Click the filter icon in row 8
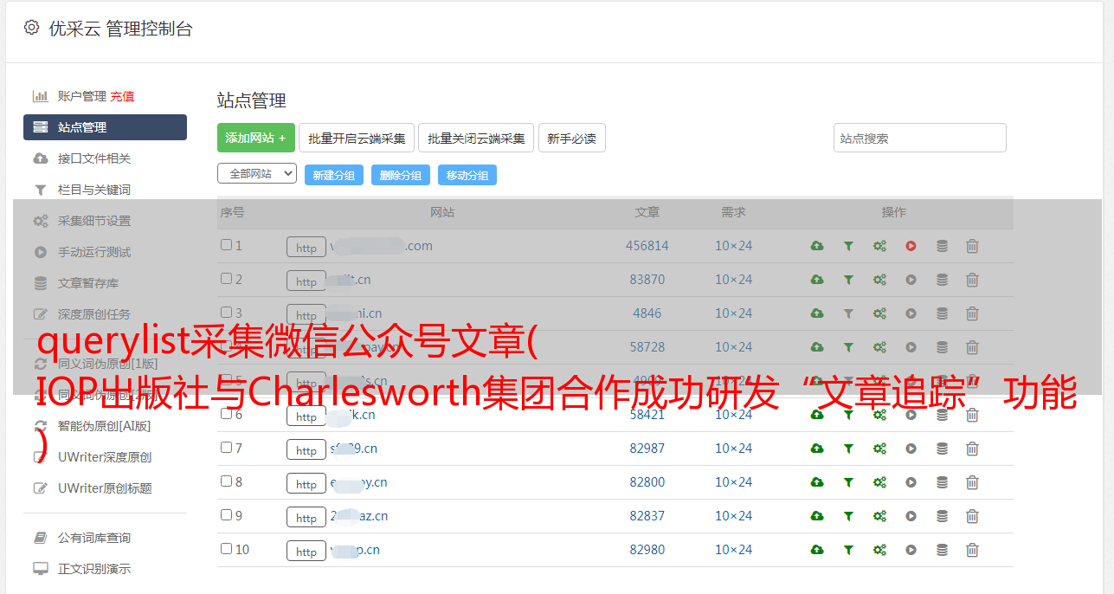1114x594 pixels. pos(848,482)
